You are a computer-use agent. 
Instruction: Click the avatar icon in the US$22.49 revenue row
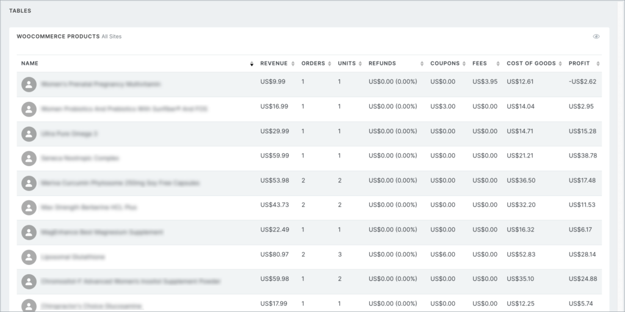29,232
